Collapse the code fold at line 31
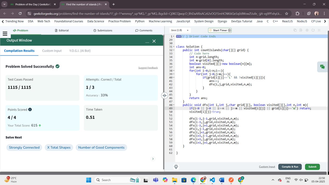329x185 pixels. (x=174, y=47)
